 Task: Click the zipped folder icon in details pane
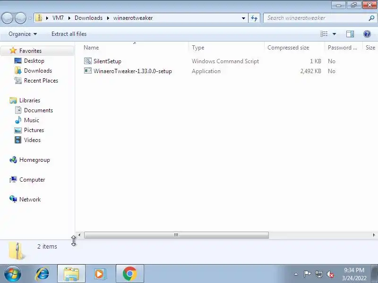tap(17, 251)
